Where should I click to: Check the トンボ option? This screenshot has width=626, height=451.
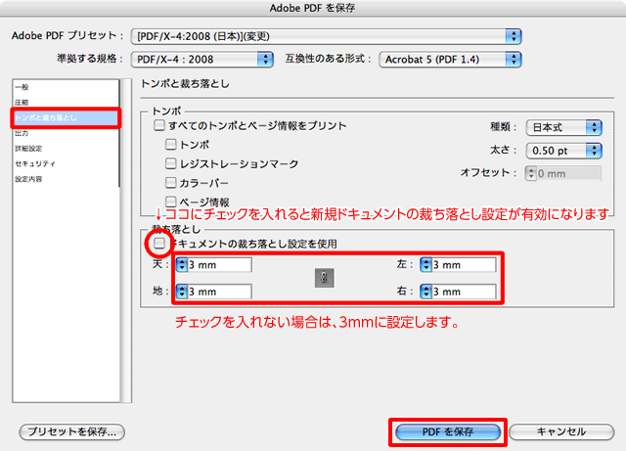tap(171, 144)
